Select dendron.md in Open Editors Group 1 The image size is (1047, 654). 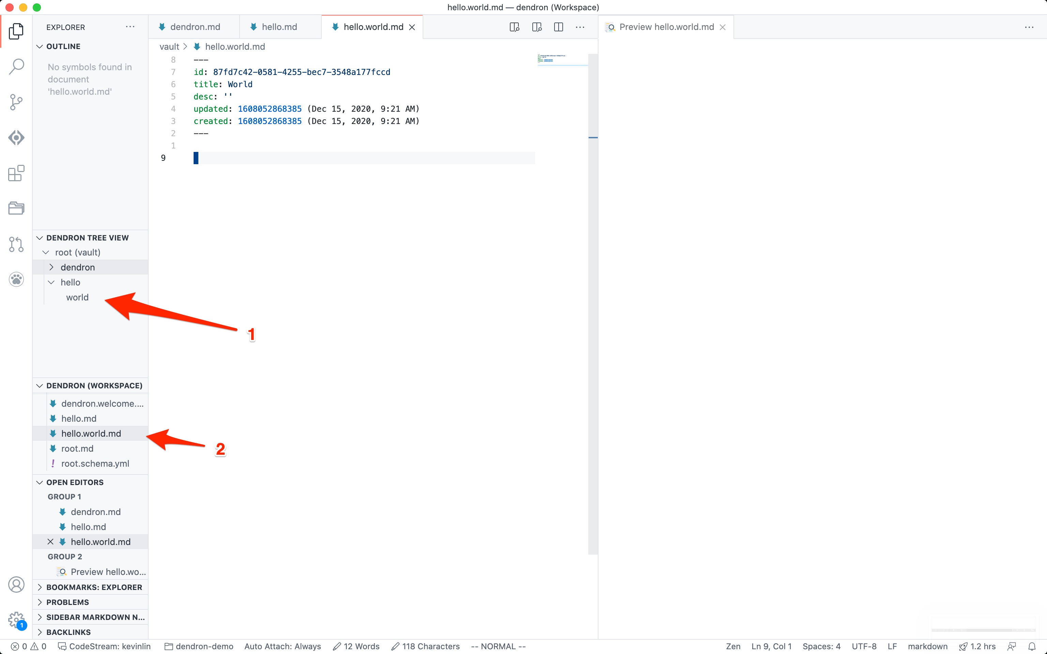click(x=90, y=512)
